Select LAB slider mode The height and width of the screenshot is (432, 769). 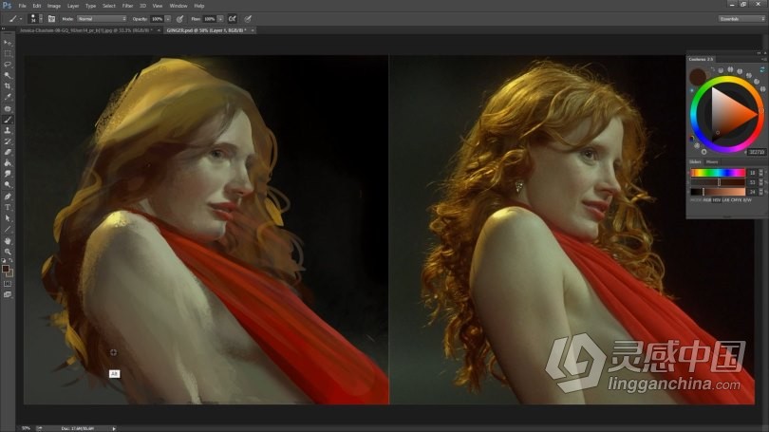click(726, 200)
